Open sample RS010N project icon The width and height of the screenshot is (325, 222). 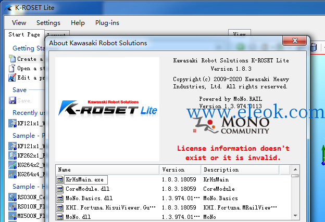pyautogui.click(x=12, y=206)
